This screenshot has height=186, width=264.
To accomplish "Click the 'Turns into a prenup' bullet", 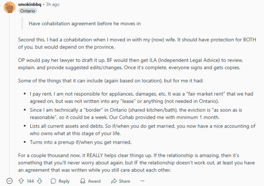I will pos(81,142).
